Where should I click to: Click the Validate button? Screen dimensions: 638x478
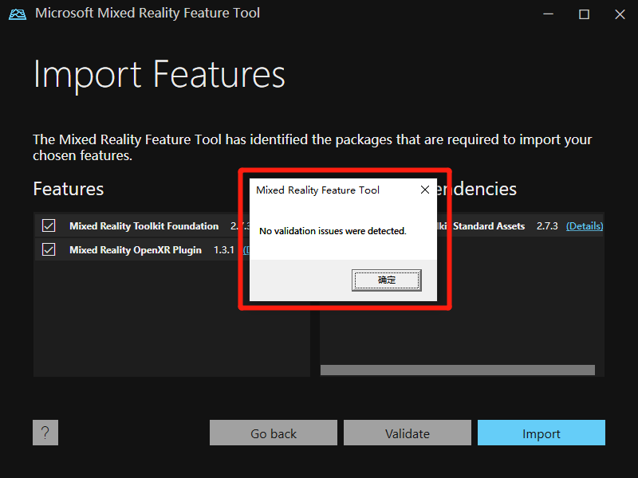point(408,433)
